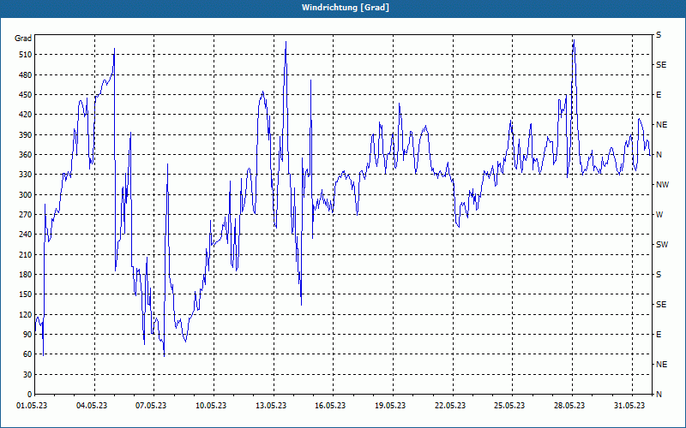
Task: Select the 0 y-axis origin label
Action: pyautogui.click(x=29, y=395)
